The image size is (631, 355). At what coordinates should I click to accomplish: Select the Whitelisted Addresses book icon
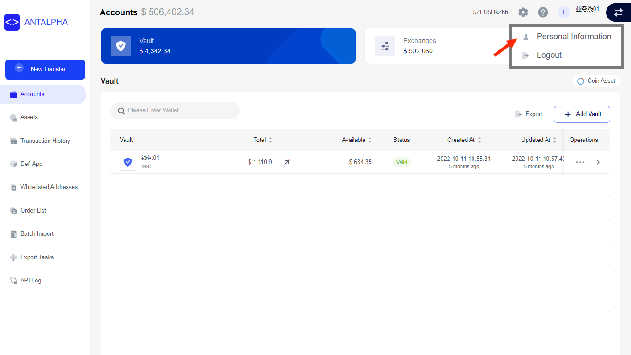(13, 187)
